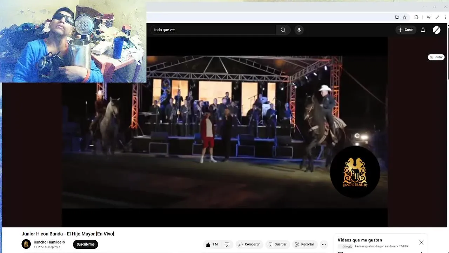Bookmark this page with the star icon

(x=404, y=17)
